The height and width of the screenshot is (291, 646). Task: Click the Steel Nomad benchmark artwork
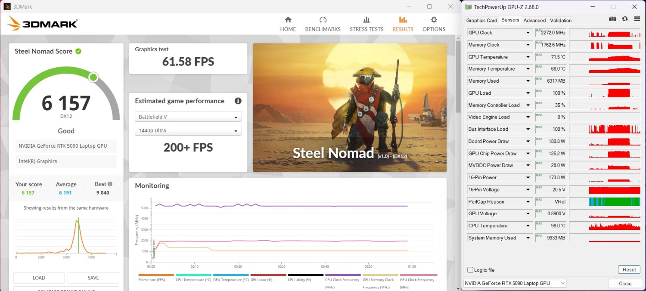pos(350,108)
